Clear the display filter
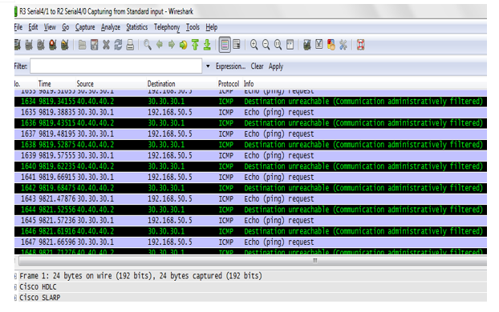Viewport: 499px width, 312px height. (257, 66)
